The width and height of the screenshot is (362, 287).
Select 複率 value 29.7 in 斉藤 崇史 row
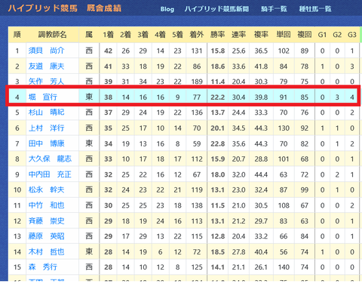261,221
